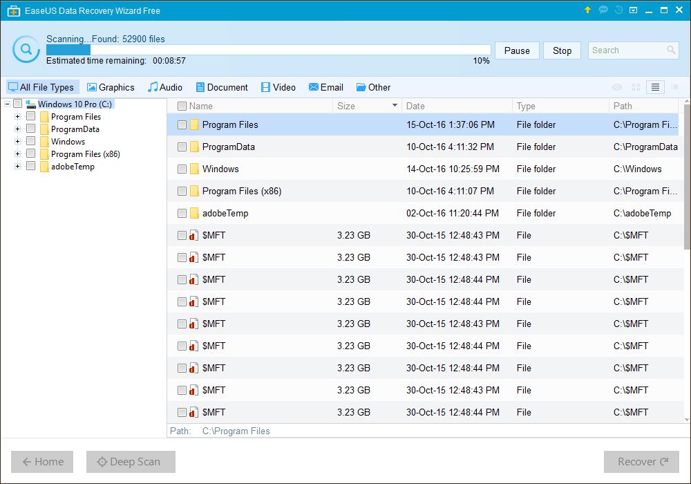Open the feedback chat bubble icon
The width and height of the screenshot is (691, 484).
click(603, 10)
